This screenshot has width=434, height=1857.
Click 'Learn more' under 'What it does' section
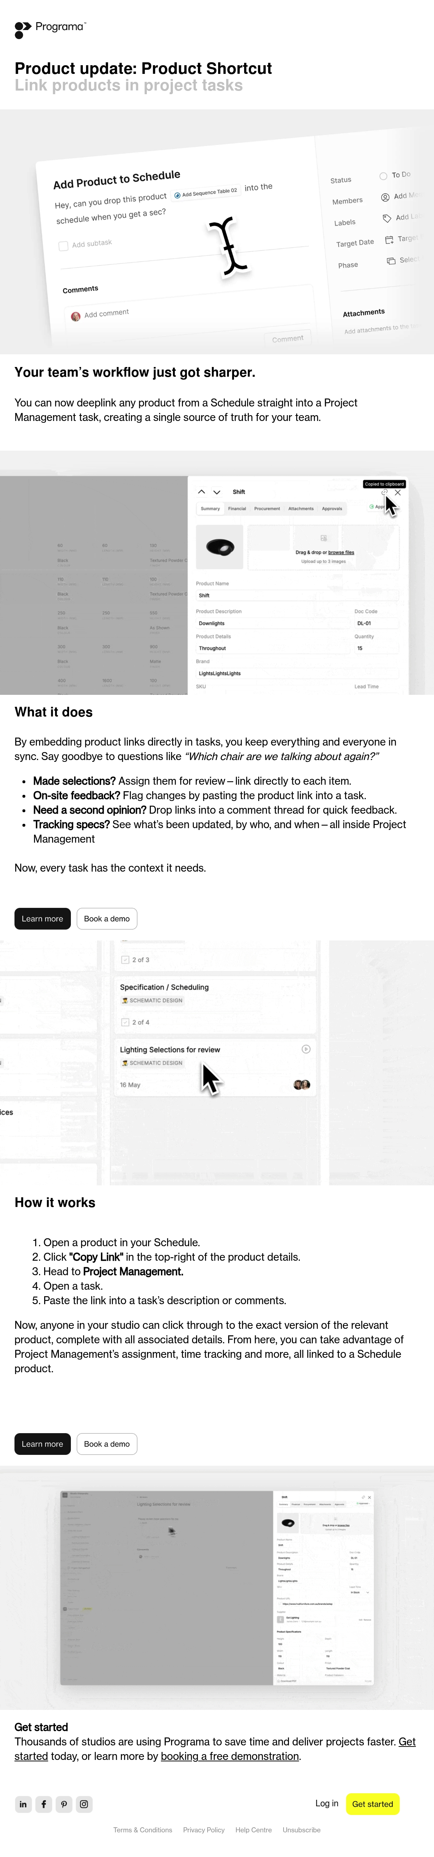pos(42,918)
